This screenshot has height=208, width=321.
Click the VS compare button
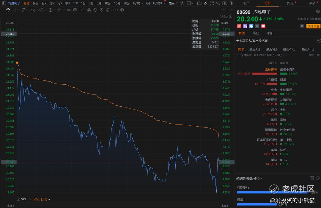(218, 3)
